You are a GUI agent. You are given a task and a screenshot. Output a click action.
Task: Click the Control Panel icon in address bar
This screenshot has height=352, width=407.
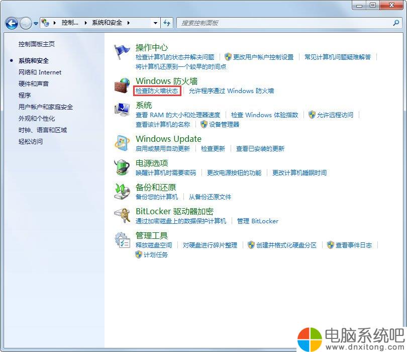click(x=45, y=23)
